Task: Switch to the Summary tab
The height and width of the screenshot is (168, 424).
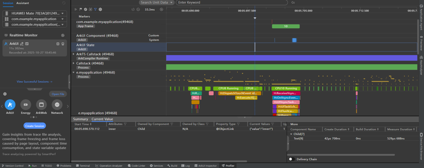Action: click(81, 119)
